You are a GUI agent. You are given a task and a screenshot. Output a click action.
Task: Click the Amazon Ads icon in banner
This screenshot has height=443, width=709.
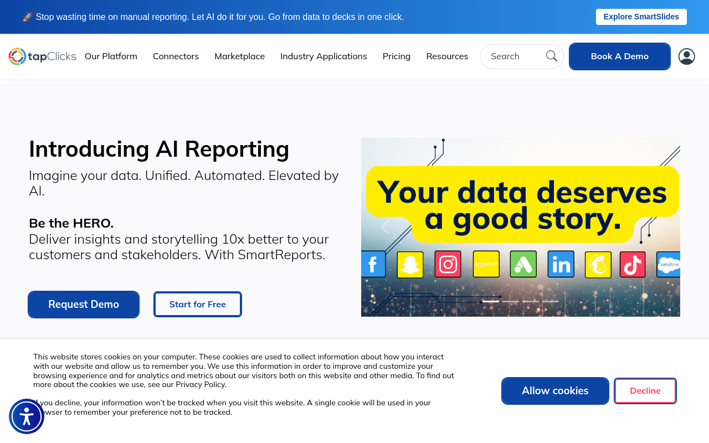486,264
